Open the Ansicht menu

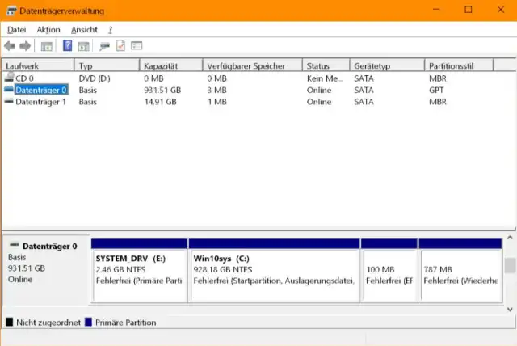(84, 29)
